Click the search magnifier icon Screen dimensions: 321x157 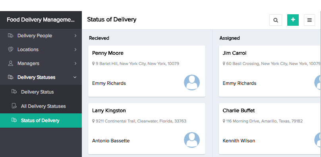[x=276, y=20]
